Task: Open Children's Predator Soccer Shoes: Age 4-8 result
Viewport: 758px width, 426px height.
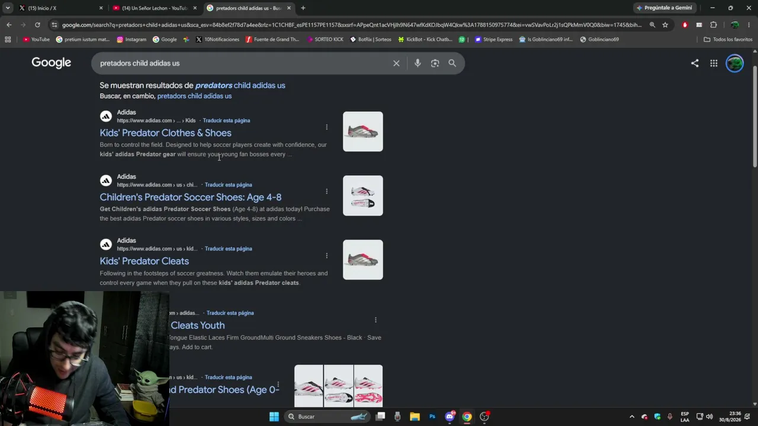Action: tap(191, 197)
